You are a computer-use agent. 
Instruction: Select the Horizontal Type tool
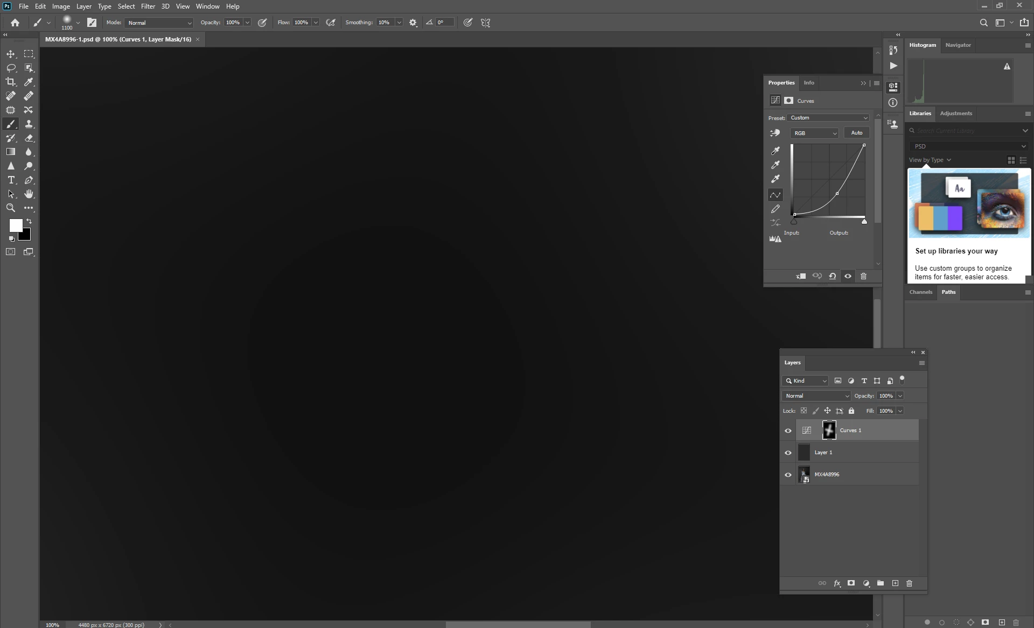(11, 180)
